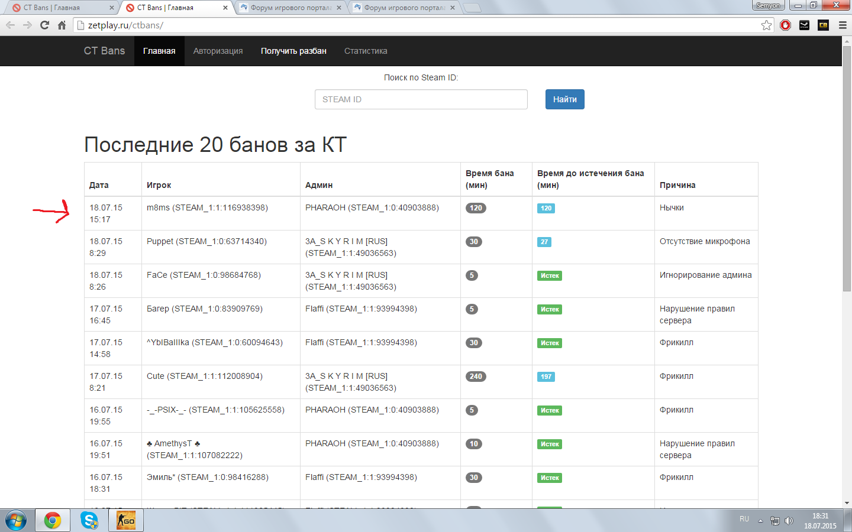The width and height of the screenshot is (852, 532).
Task: Click the volume speaker tray icon
Action: pyautogui.click(x=789, y=521)
